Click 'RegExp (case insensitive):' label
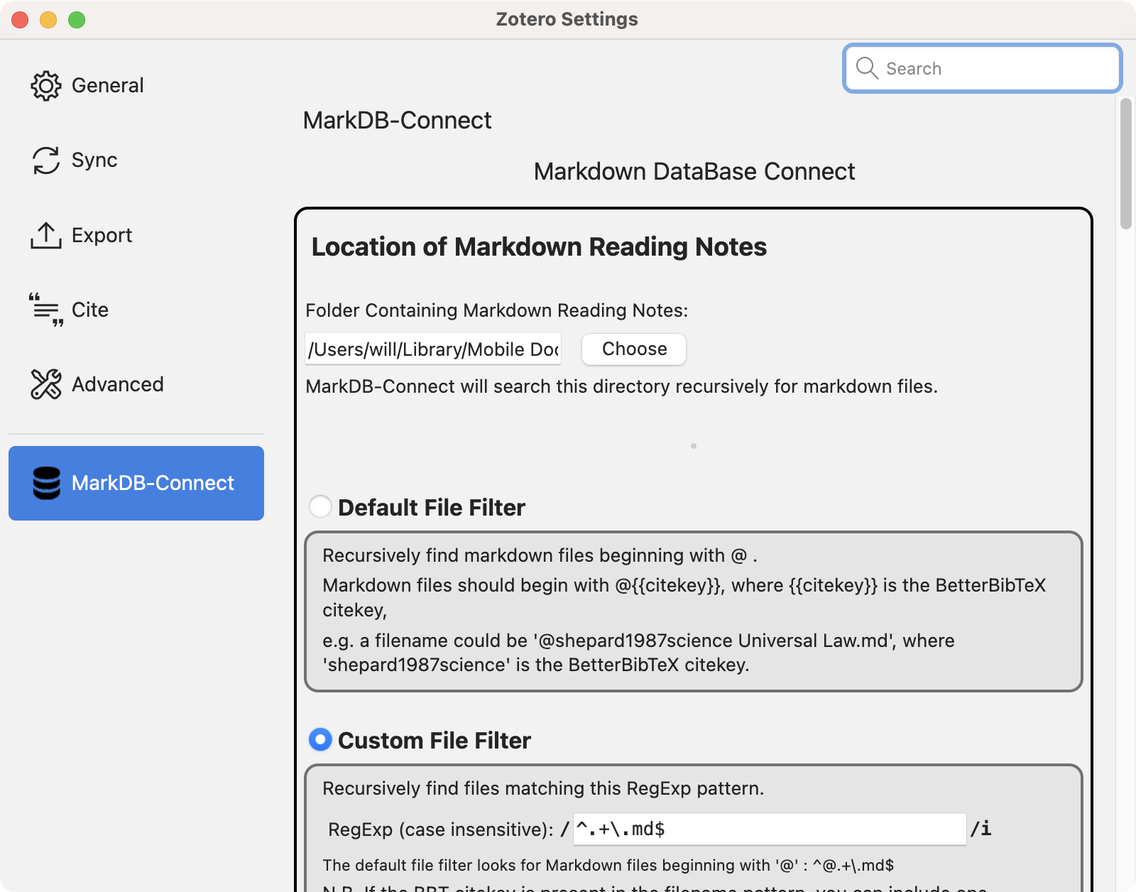 pyautogui.click(x=441, y=829)
